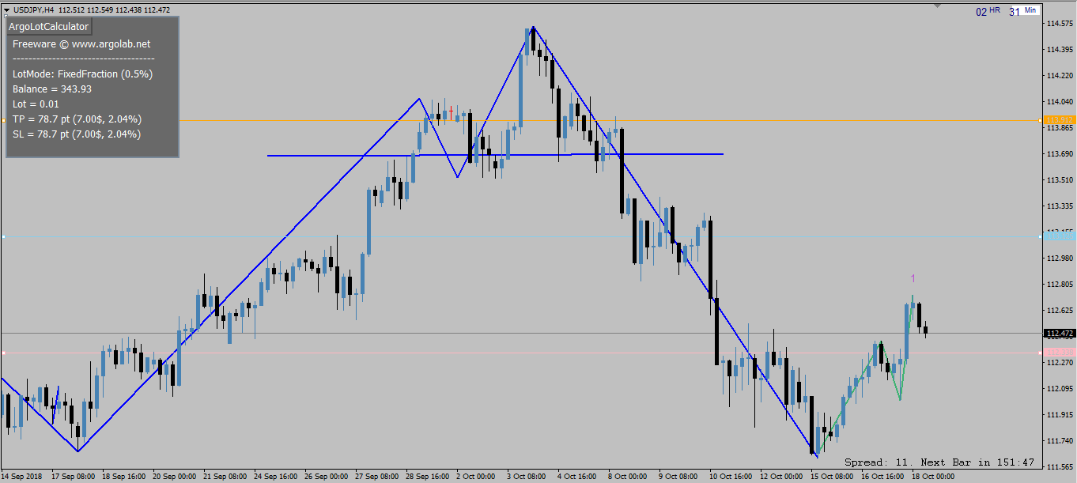Click the 'SL = 78.7 pt' line

click(x=77, y=134)
